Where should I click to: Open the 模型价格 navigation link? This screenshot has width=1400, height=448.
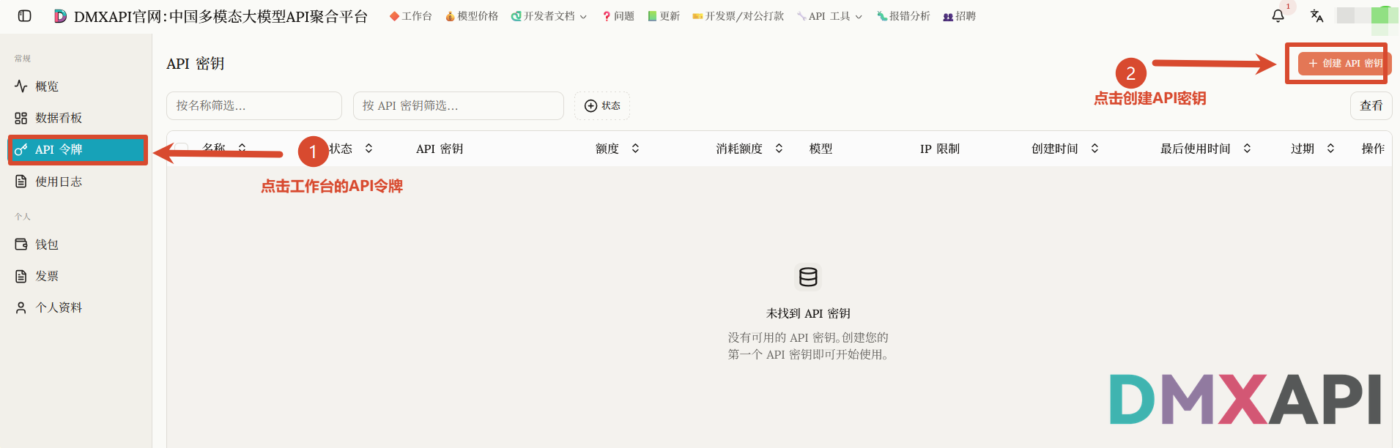click(471, 16)
